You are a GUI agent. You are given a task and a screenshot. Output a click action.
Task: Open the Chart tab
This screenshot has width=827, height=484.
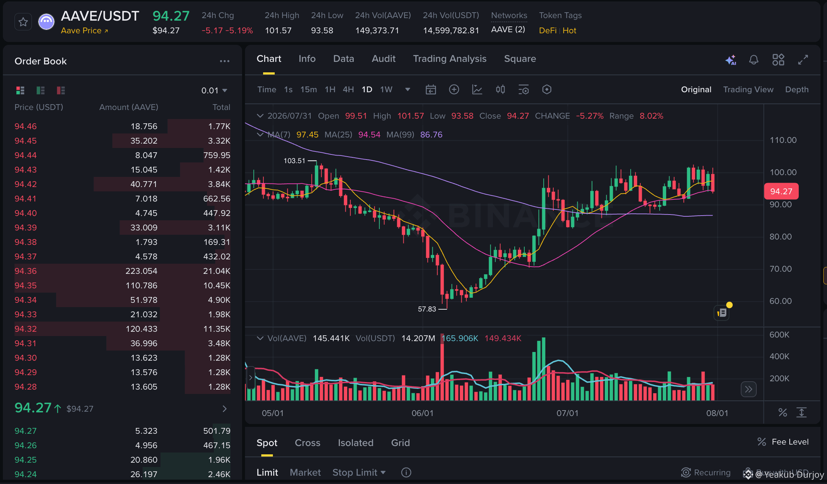tap(269, 59)
